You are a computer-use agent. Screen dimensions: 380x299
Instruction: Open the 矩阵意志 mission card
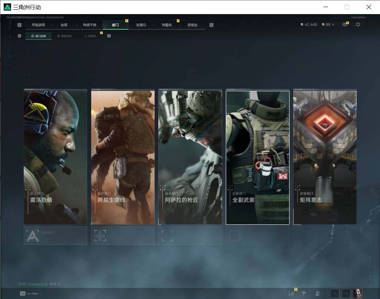[325, 157]
